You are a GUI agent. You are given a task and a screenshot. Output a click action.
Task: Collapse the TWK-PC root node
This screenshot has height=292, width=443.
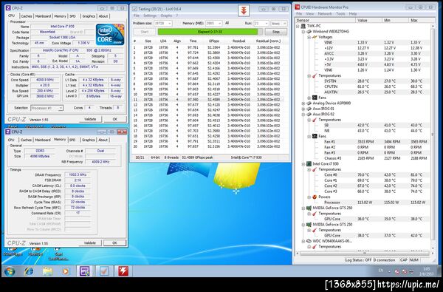tap(298, 26)
